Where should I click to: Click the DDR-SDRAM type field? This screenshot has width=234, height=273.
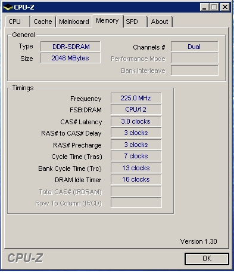pos(70,47)
